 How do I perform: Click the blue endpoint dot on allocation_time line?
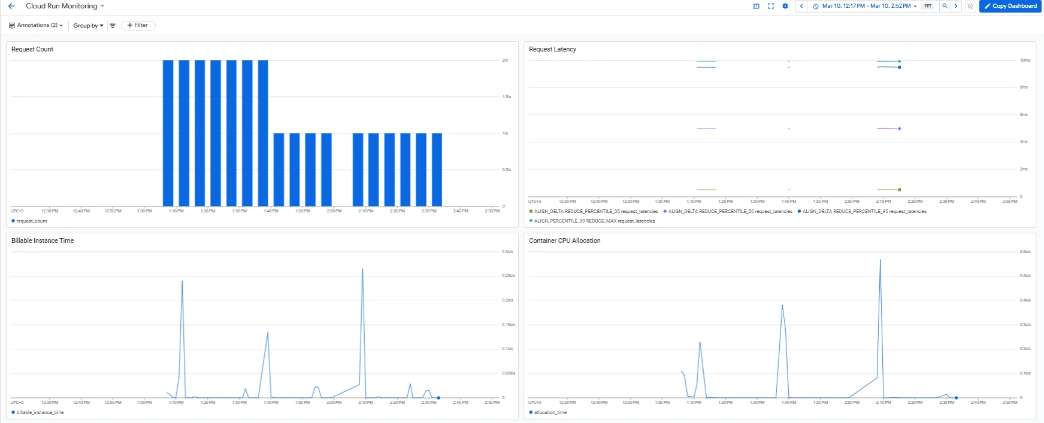[956, 398]
